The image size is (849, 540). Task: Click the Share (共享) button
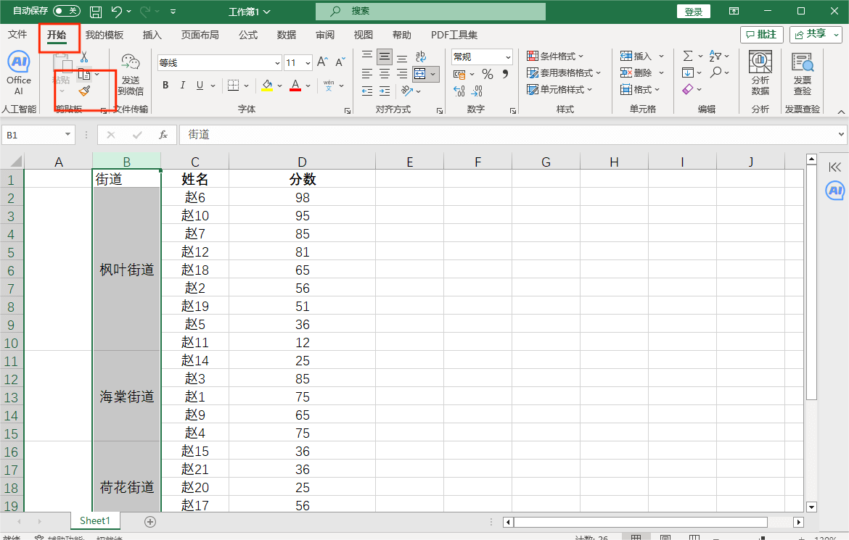click(815, 34)
